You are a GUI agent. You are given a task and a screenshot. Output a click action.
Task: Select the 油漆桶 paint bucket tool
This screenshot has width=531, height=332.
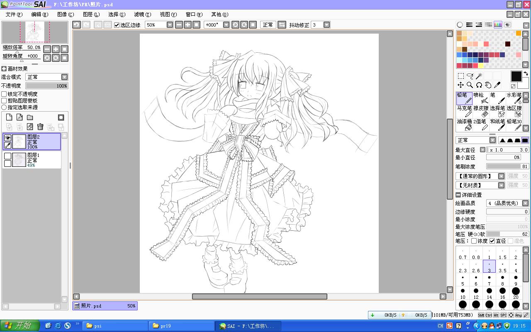click(x=464, y=124)
